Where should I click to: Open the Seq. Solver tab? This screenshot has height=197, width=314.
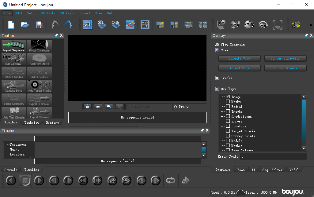[x=272, y=170]
